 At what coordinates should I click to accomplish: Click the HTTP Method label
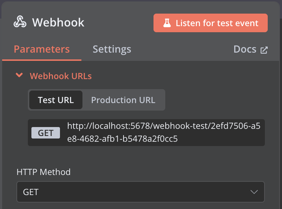(x=44, y=172)
